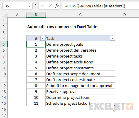Viewport: 139px width, 118px height.
Task: Click cell 'Receive approval'
Action: pos(80,91)
